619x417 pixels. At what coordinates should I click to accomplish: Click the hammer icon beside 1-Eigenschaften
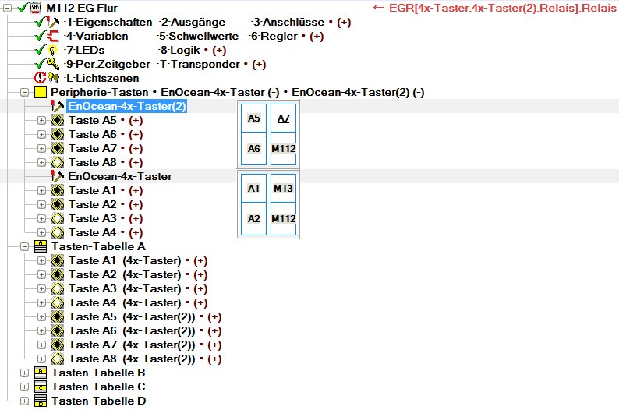coord(54,22)
